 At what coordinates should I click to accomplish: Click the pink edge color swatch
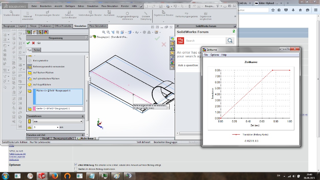tap(34, 109)
